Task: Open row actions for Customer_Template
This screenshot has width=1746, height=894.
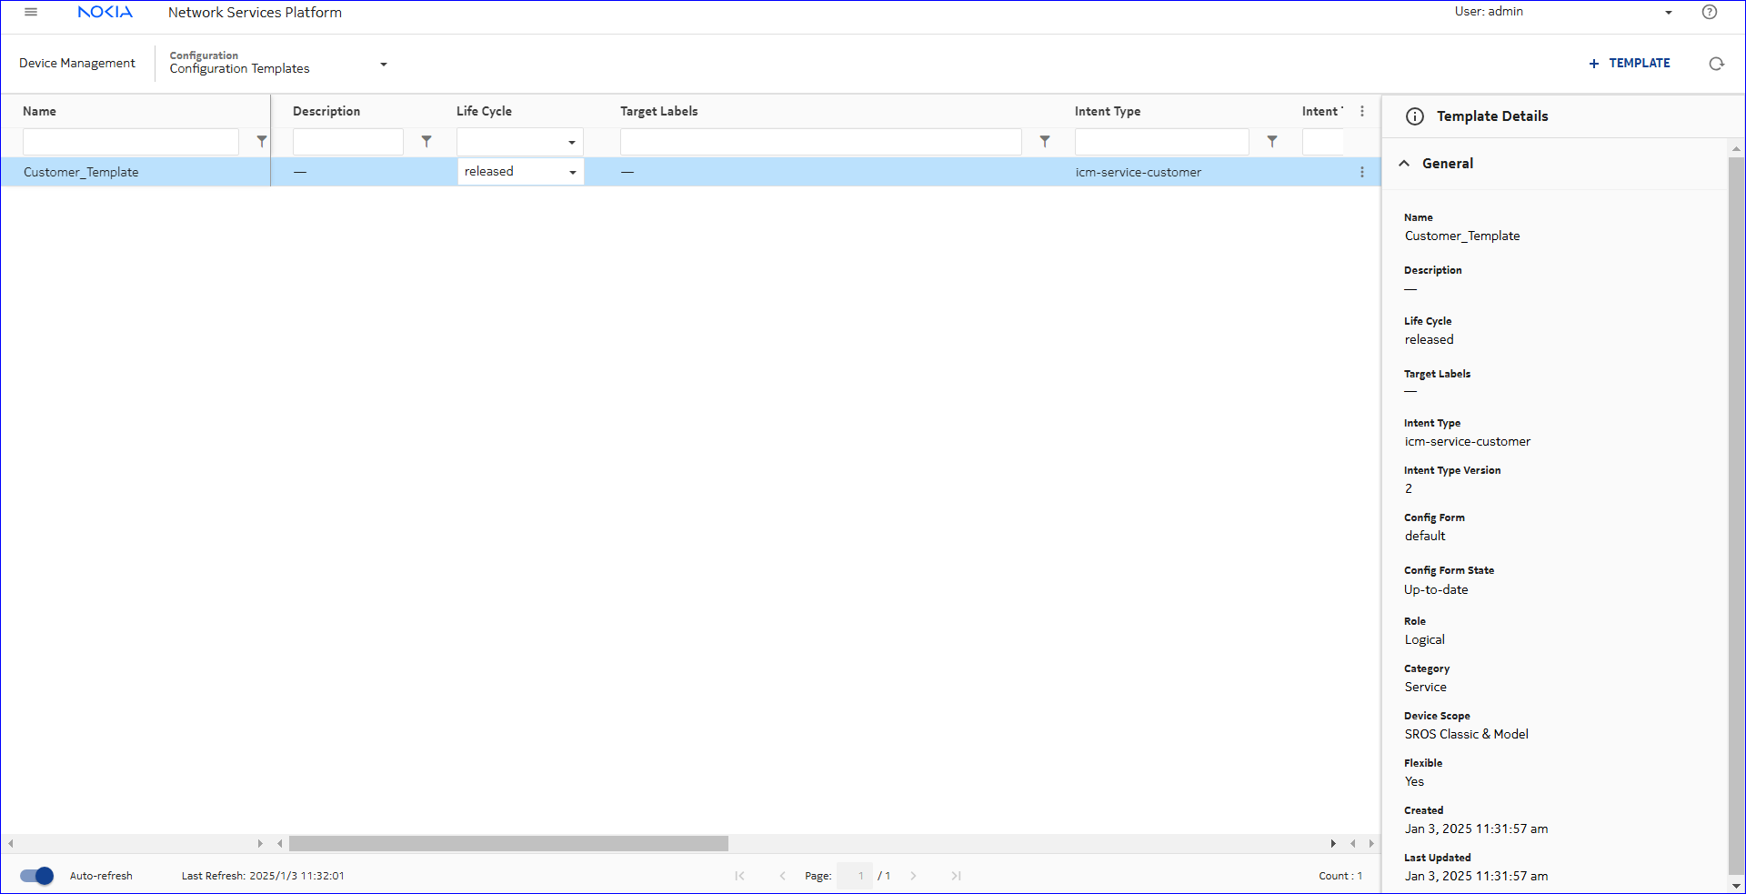Action: pos(1361,172)
